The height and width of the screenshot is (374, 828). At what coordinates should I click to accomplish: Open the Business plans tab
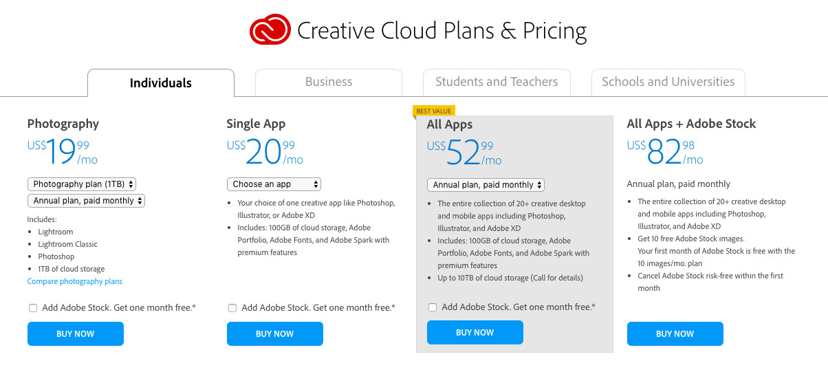click(x=328, y=82)
